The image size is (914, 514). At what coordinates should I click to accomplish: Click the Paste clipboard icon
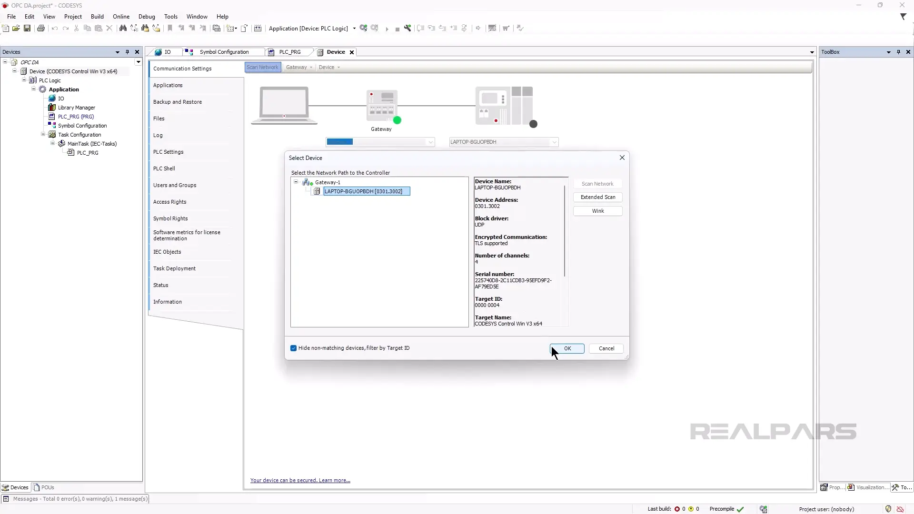tap(99, 29)
